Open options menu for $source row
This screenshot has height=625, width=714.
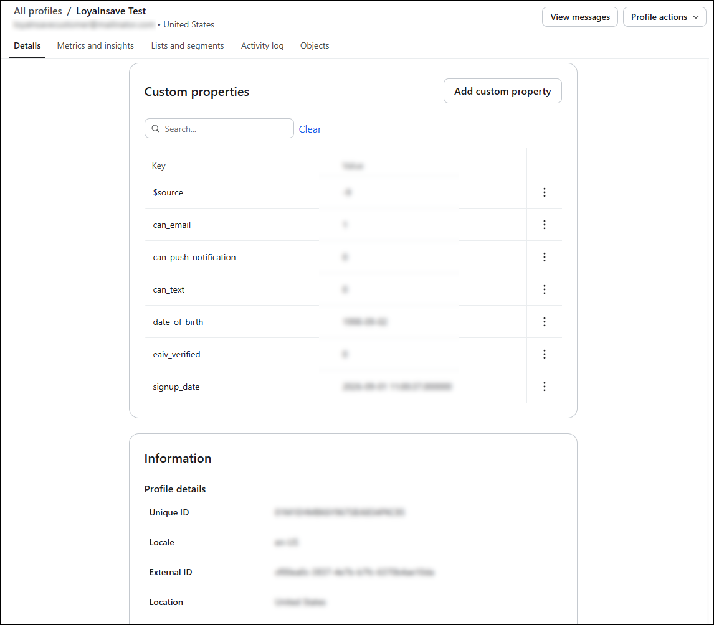coord(544,192)
